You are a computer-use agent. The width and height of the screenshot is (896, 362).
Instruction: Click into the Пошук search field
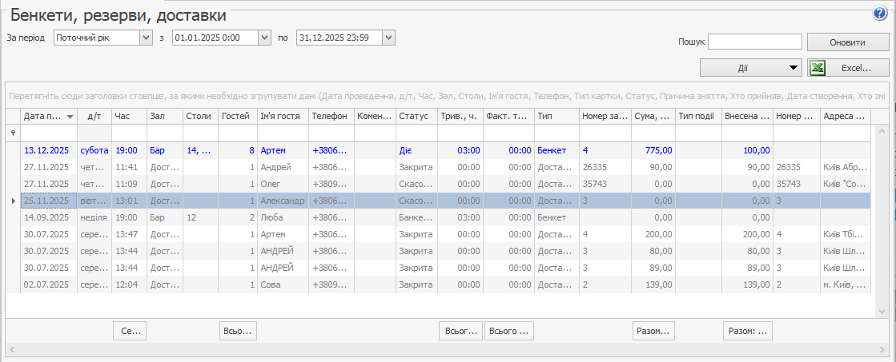coord(754,42)
